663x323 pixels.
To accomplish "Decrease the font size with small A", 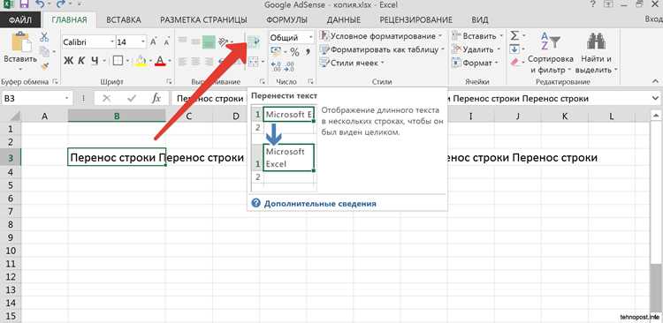I will 166,42.
